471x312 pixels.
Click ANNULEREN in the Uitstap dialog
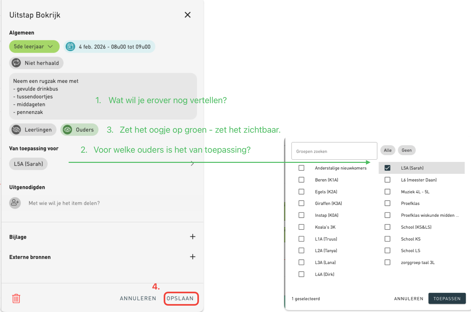click(138, 298)
